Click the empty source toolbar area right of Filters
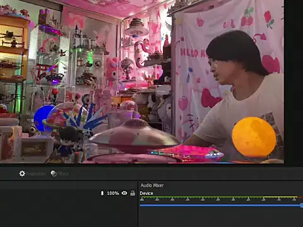 (185, 173)
